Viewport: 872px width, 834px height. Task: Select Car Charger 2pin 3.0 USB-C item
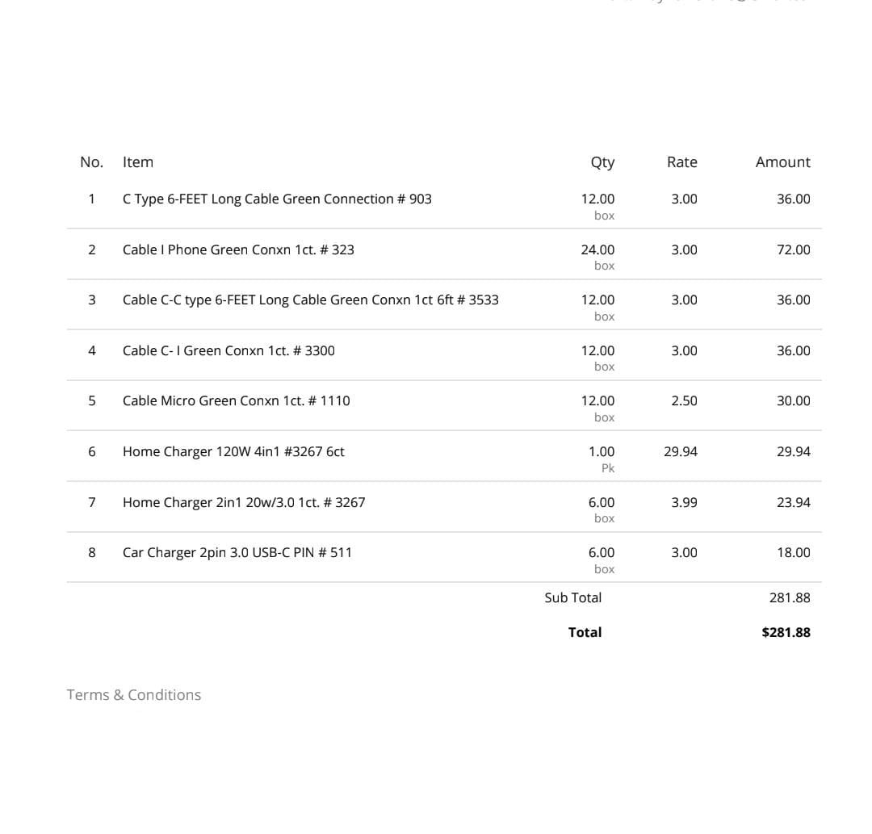point(237,553)
